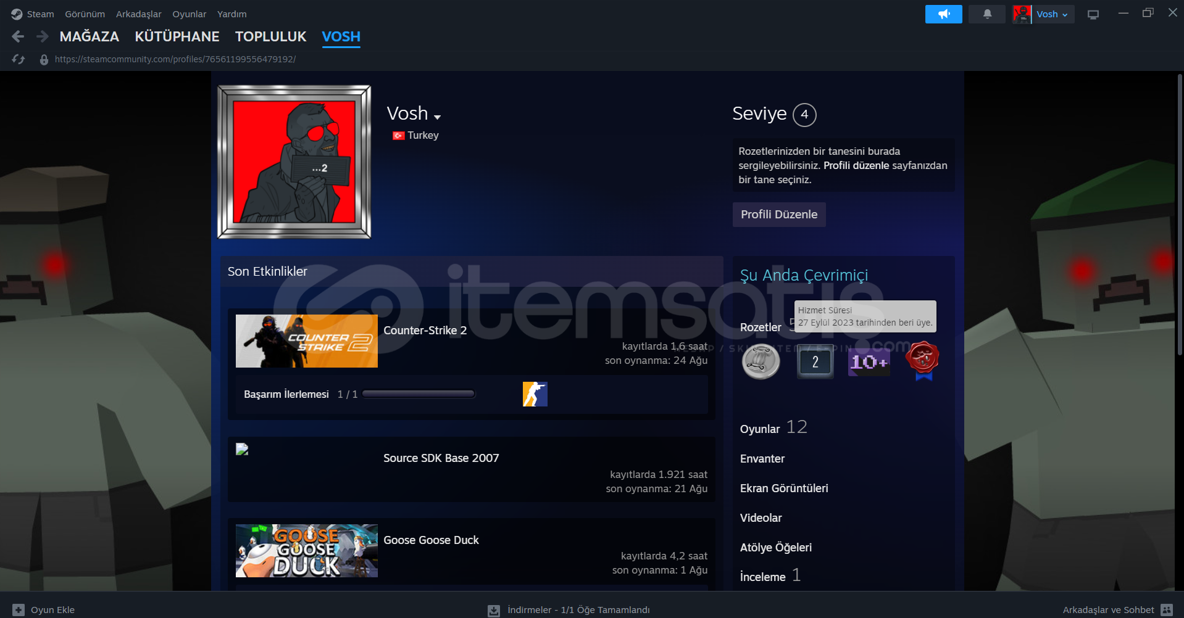1184x618 pixels.
Task: Open the Source SDK Base 2007 title link
Action: point(441,458)
